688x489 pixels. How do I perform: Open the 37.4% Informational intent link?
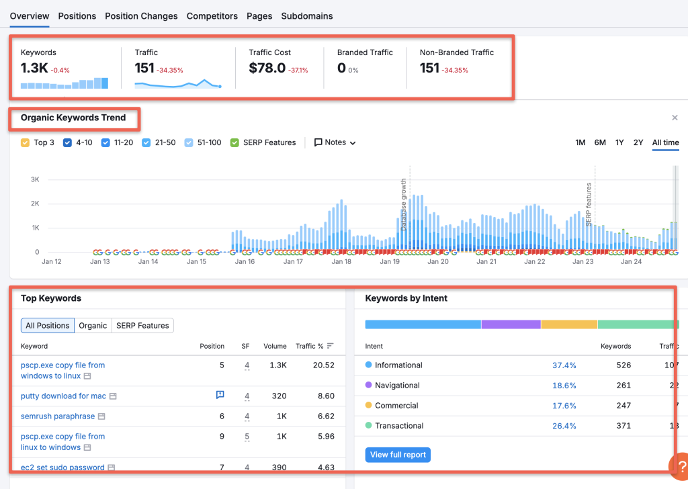tap(565, 365)
